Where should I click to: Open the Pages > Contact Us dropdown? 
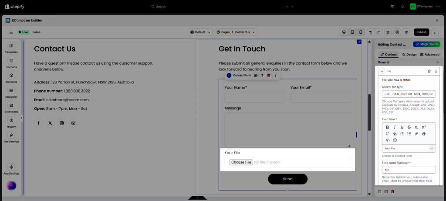pyautogui.click(x=236, y=32)
